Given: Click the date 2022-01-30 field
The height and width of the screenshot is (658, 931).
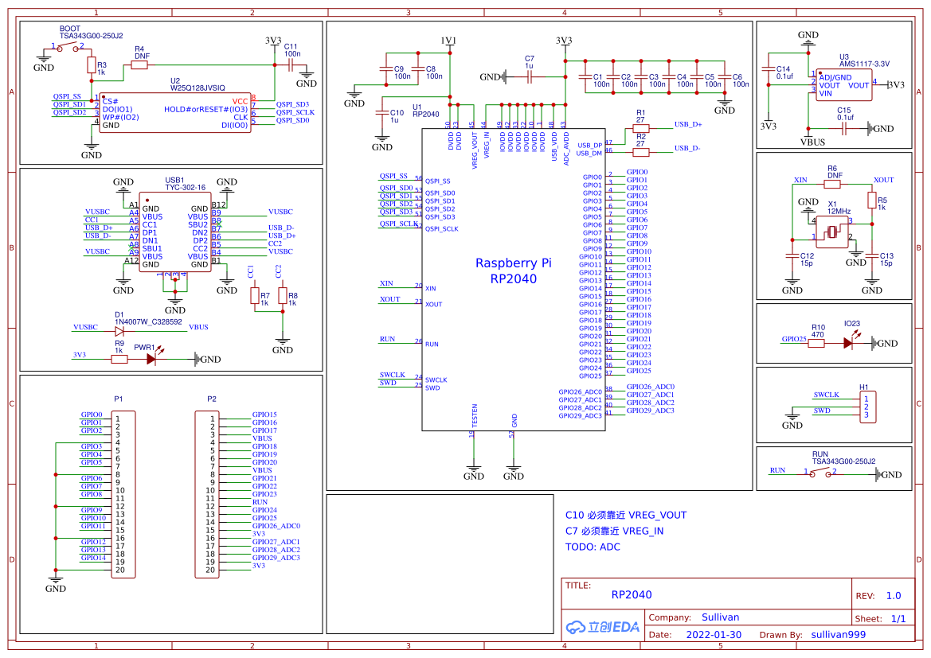Looking at the screenshot, I should tap(714, 635).
